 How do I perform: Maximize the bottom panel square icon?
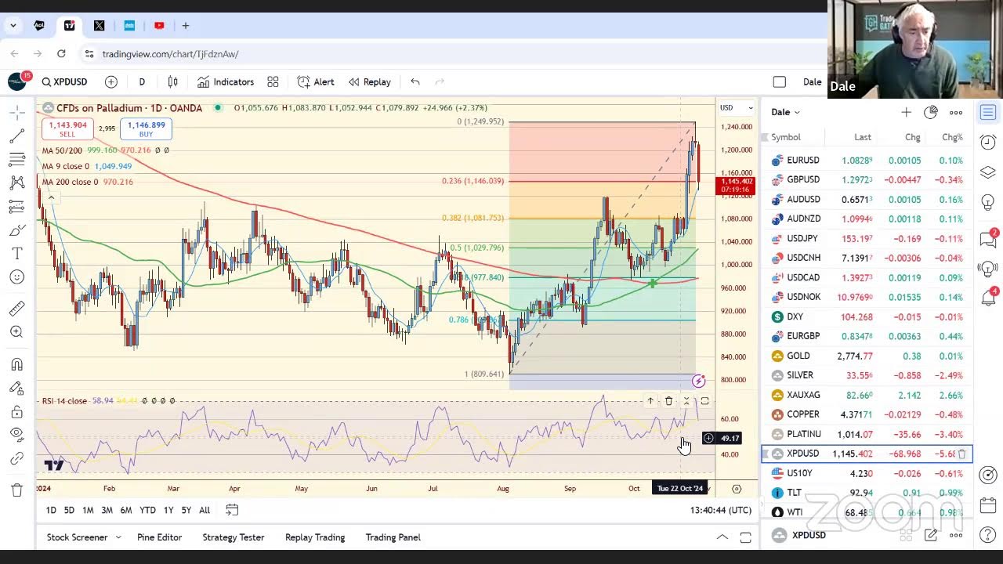(746, 537)
